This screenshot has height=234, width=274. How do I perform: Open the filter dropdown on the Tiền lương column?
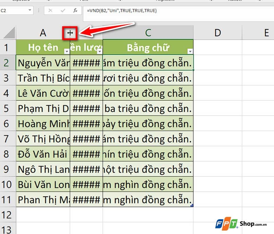pos(100,51)
